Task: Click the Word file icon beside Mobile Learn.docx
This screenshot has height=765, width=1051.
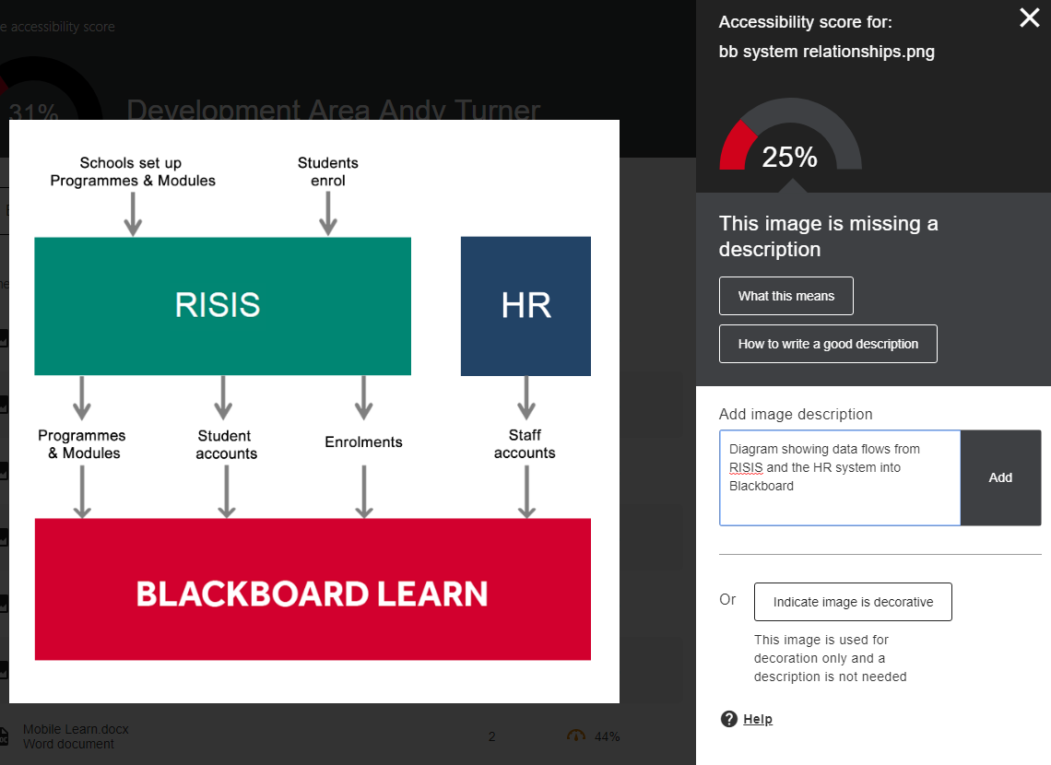Action: coord(4,736)
